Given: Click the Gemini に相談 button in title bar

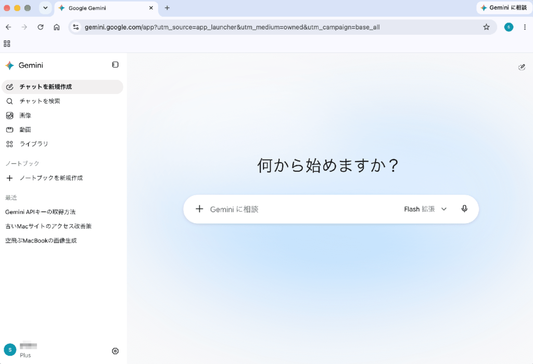Looking at the screenshot, I should tap(504, 7).
